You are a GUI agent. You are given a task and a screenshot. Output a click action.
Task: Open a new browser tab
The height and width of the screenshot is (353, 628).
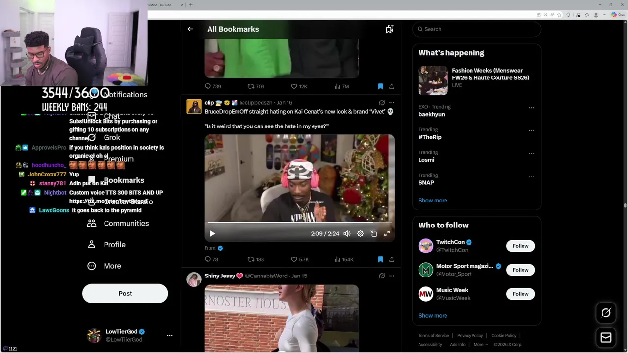pyautogui.click(x=191, y=5)
